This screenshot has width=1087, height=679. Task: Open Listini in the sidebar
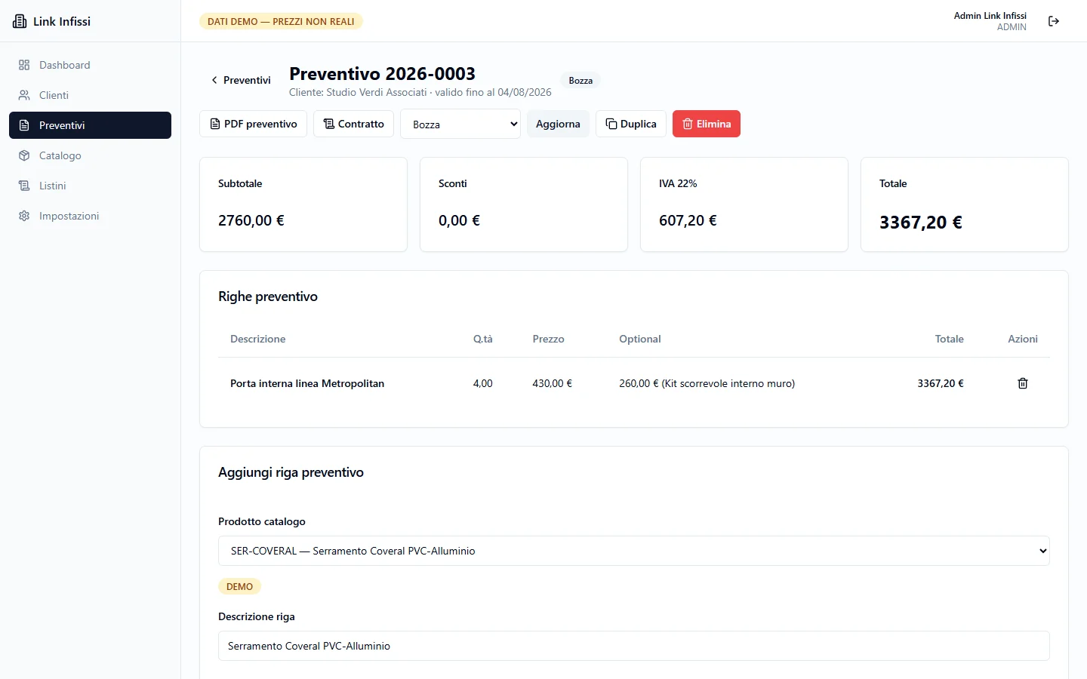[x=90, y=186]
